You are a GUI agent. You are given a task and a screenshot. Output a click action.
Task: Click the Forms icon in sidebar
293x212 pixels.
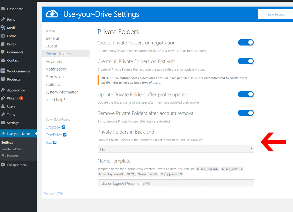3,36
